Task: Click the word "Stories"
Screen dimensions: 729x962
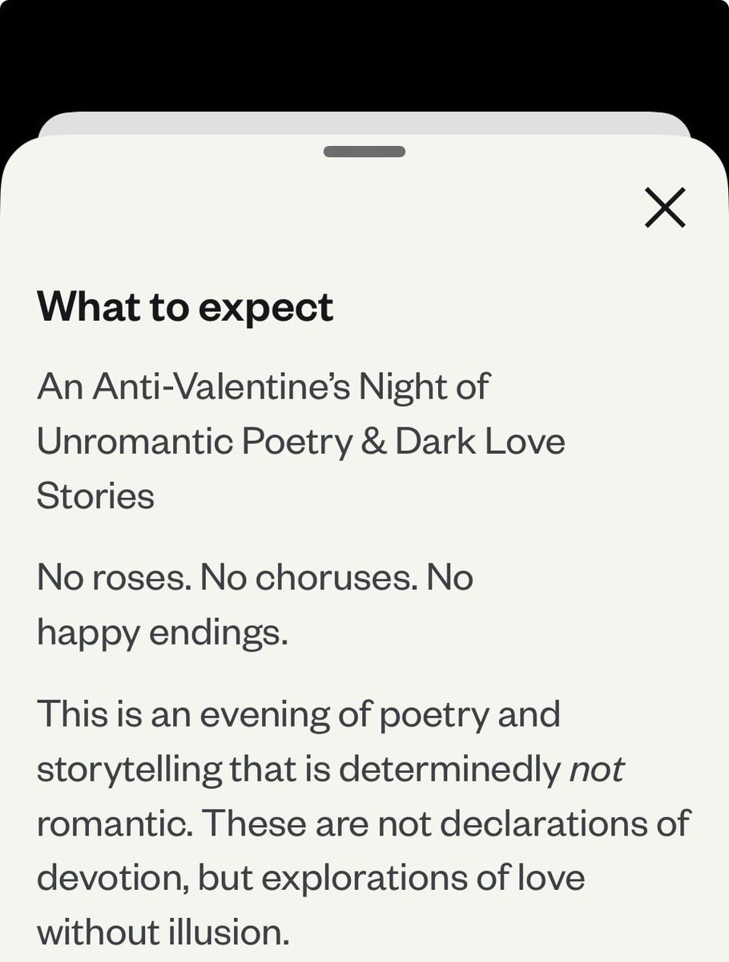Action: (x=95, y=495)
